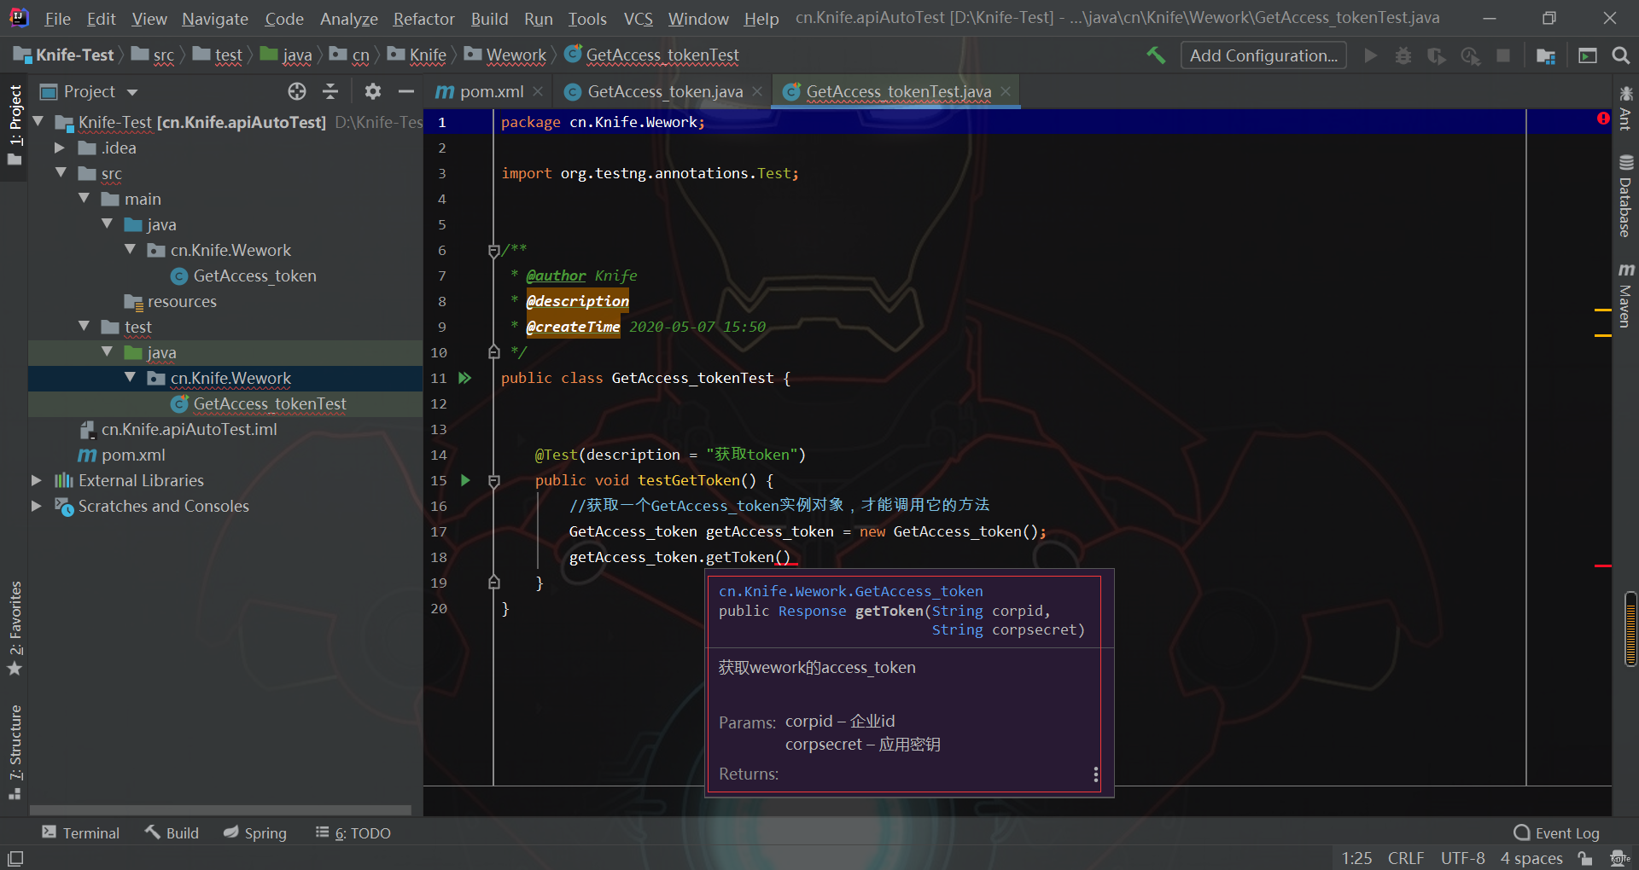Click the red error indicator at top of editor
This screenshot has height=870, width=1639.
click(x=1603, y=119)
